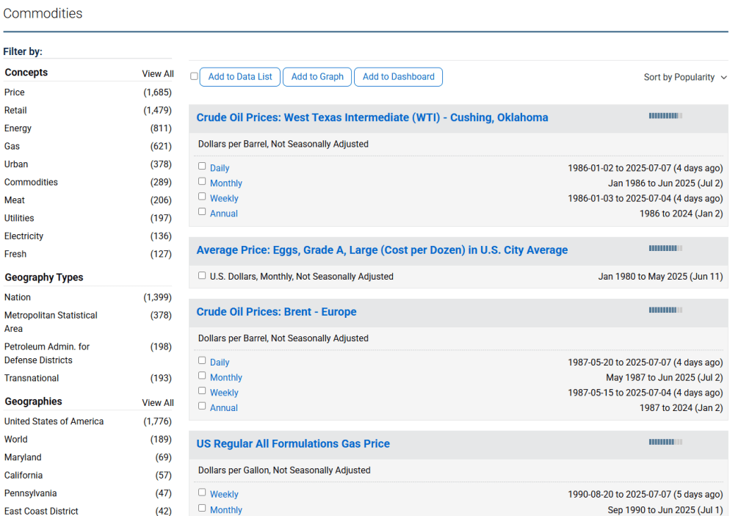Enable the Annual checkbox under Brent - Europe
This screenshot has width=752, height=516.
coord(202,406)
